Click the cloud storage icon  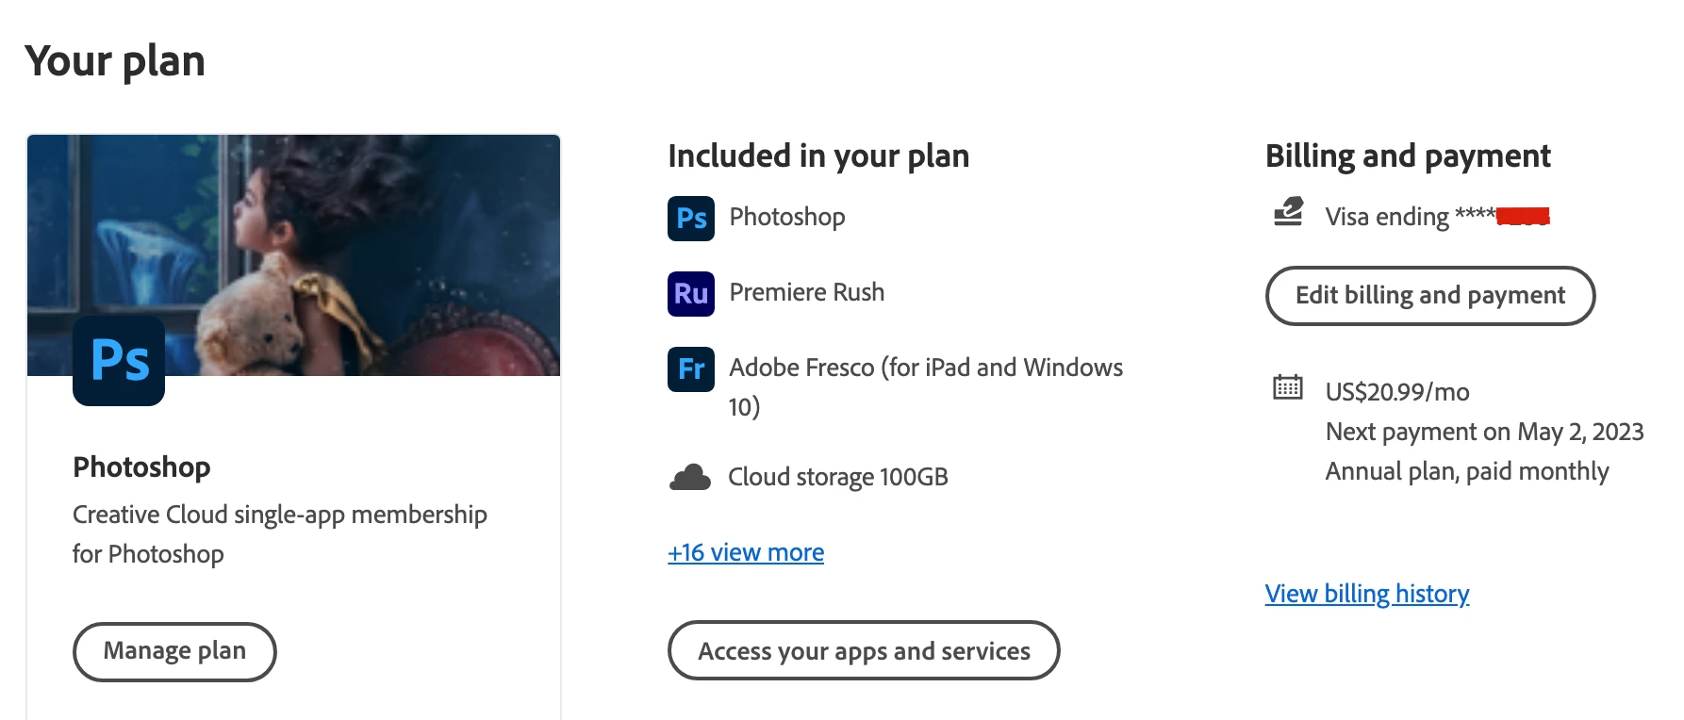690,478
